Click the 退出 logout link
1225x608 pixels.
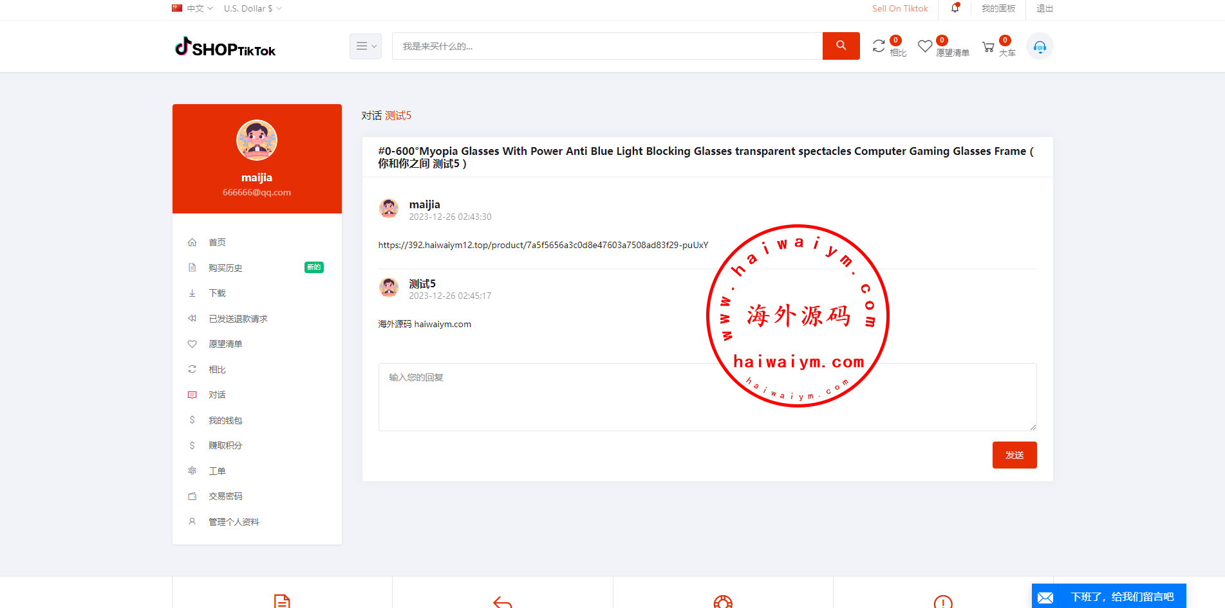1044,8
